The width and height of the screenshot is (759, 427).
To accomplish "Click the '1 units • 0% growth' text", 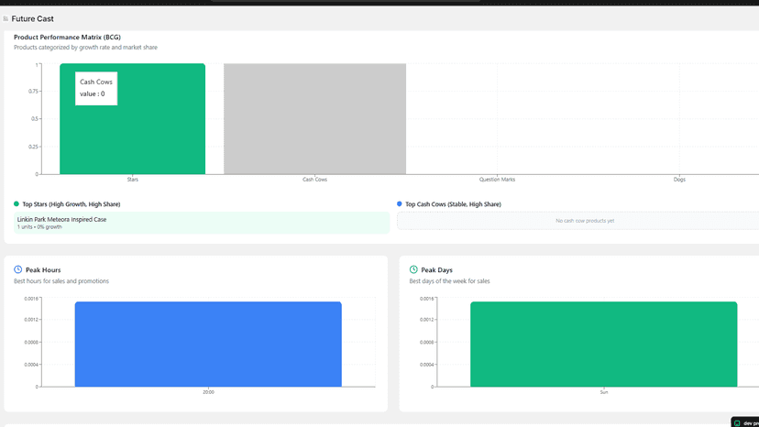I will (x=39, y=227).
